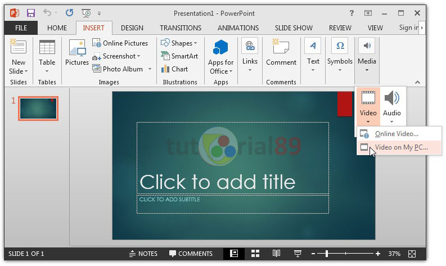Open Customize Quick Access Toolbar arrow
The height and width of the screenshot is (266, 446).
100,13
